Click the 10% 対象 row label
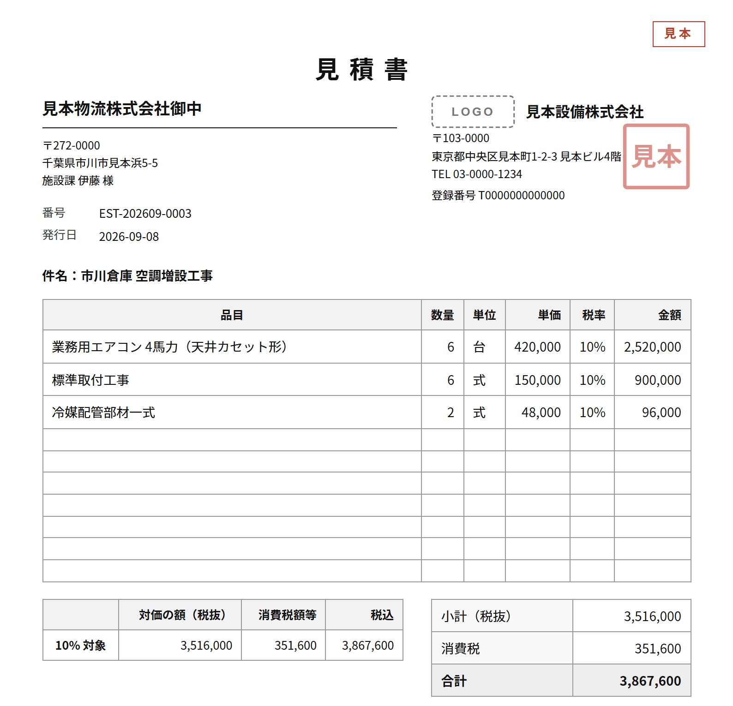Viewport: 733px width, 706px height. pyautogui.click(x=81, y=646)
